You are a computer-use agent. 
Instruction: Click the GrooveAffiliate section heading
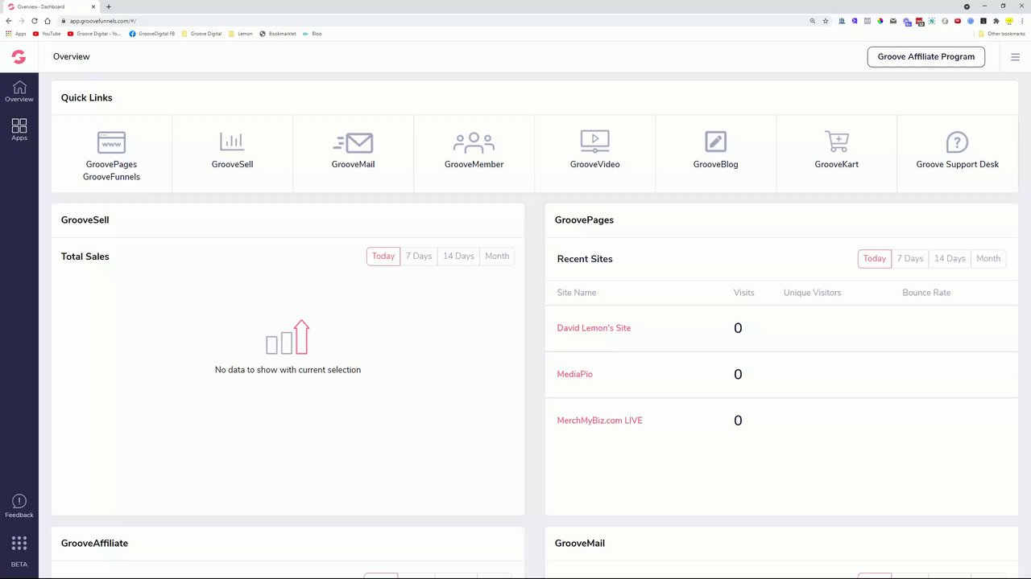point(94,544)
